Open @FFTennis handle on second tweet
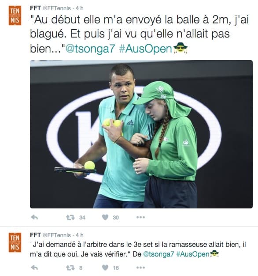 [57, 235]
